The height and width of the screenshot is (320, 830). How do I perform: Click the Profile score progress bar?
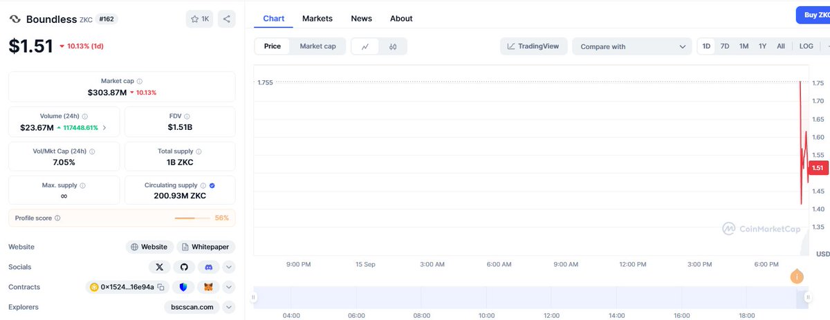coord(192,218)
